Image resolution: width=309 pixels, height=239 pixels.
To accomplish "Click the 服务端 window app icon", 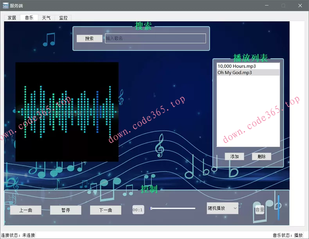I will point(5,5).
